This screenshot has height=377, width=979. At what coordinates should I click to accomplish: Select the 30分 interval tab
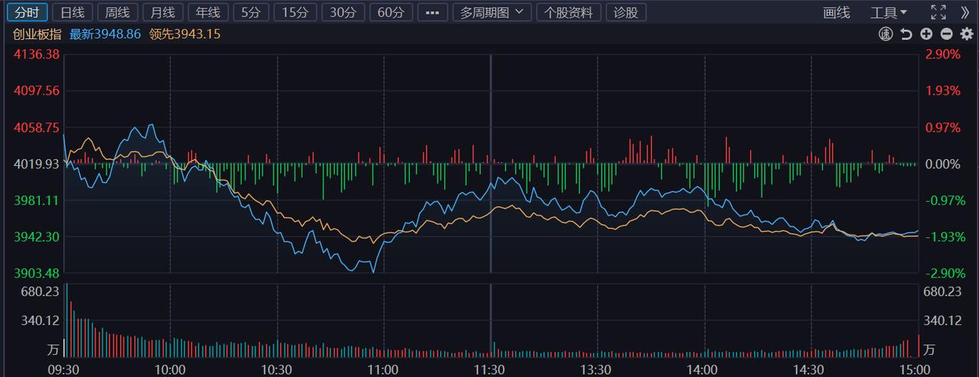(343, 12)
